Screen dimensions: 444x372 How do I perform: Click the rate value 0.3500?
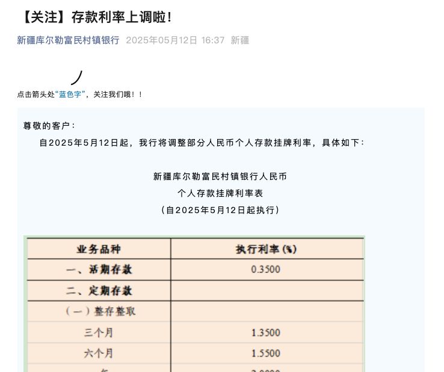pos(265,269)
